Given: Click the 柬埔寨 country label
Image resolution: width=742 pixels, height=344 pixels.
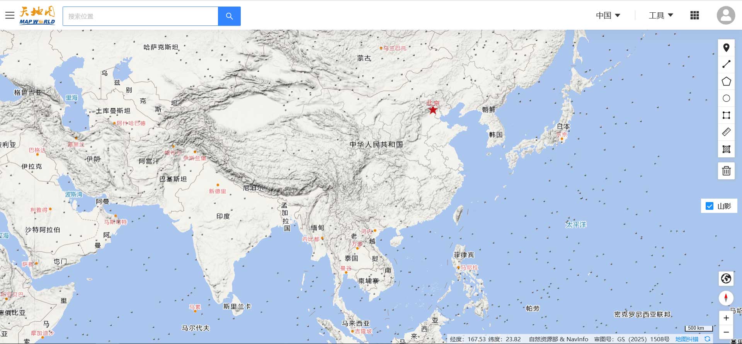Looking at the screenshot, I should (369, 281).
